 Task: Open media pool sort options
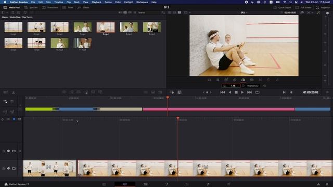point(163,12)
